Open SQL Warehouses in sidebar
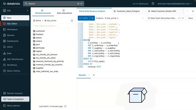Image resolution: width=196 pixels, height=110 pixels. point(15,59)
